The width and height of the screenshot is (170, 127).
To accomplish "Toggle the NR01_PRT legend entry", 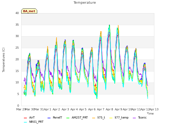I will click(34, 122).
